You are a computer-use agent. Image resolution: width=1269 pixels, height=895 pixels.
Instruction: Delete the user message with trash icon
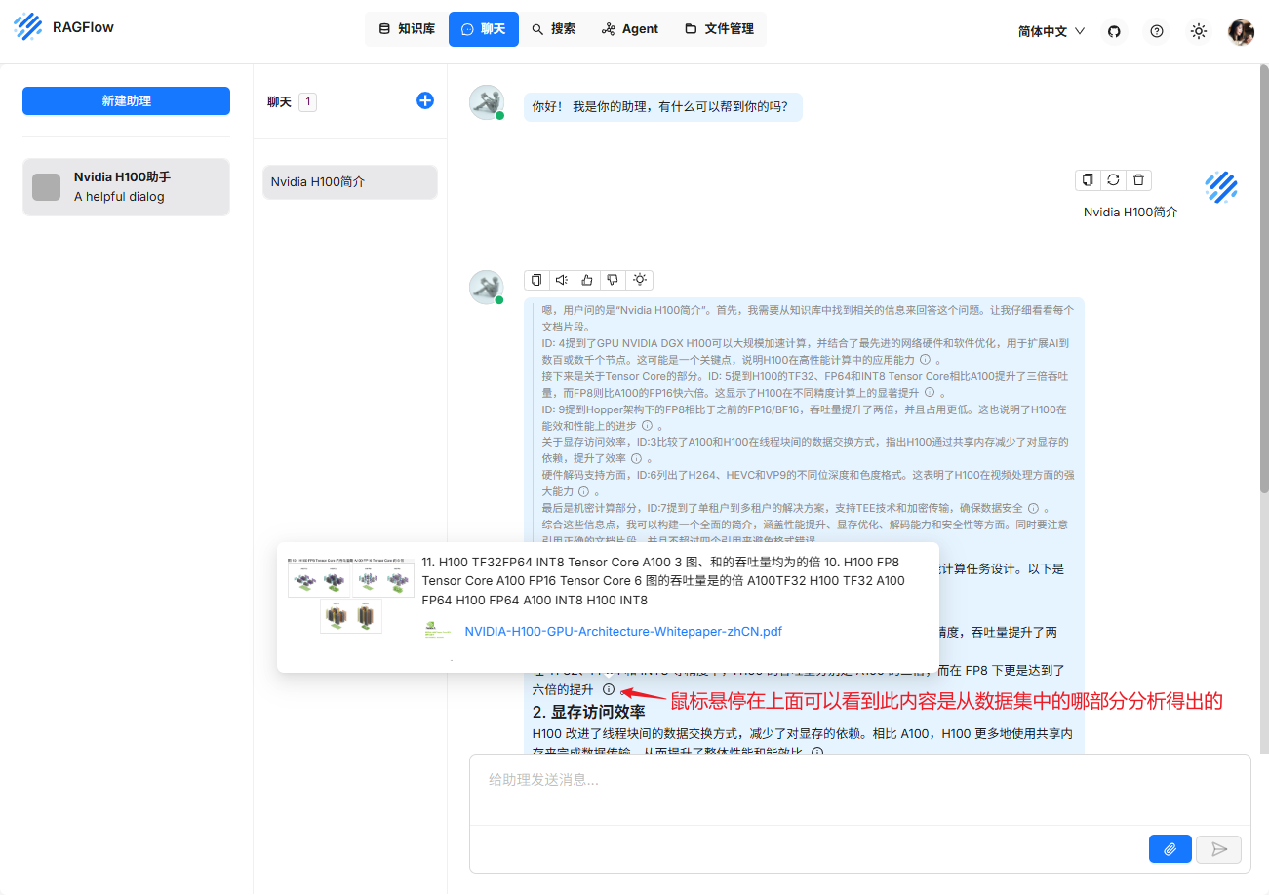1138,179
